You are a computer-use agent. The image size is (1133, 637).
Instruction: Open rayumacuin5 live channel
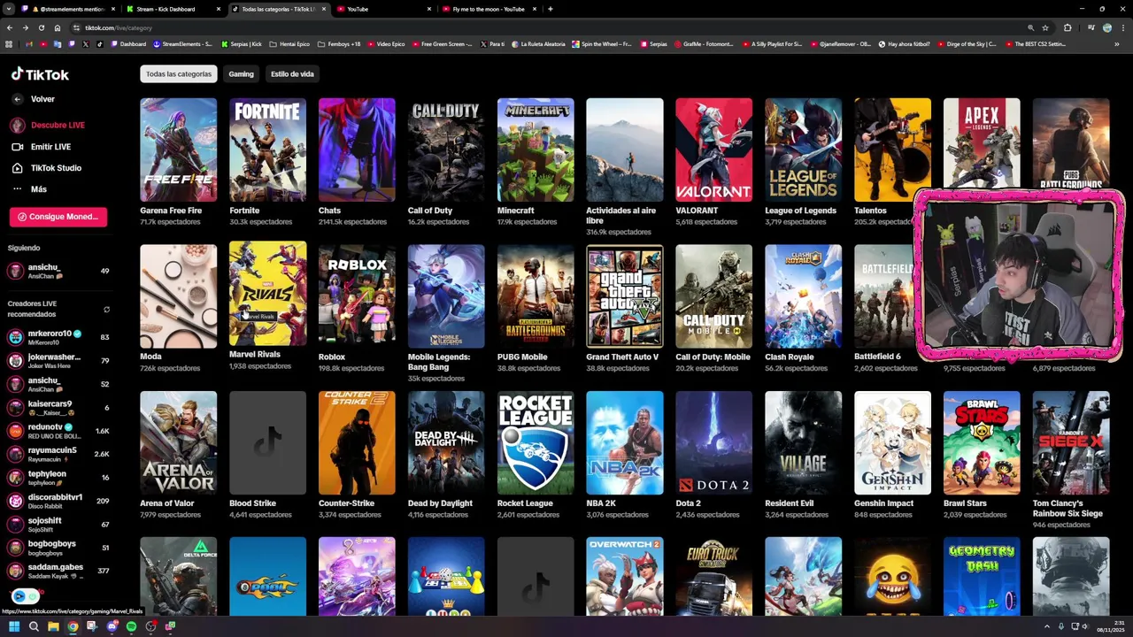point(58,454)
